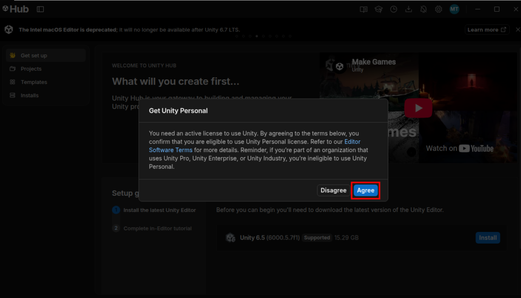Open the MT account avatar
Viewport: 521px width, 298px height.
click(454, 9)
